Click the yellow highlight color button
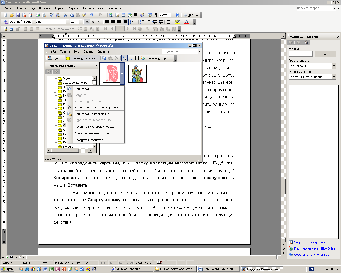Image resolution: width=341 pixels, height=273 pixels. [177, 22]
